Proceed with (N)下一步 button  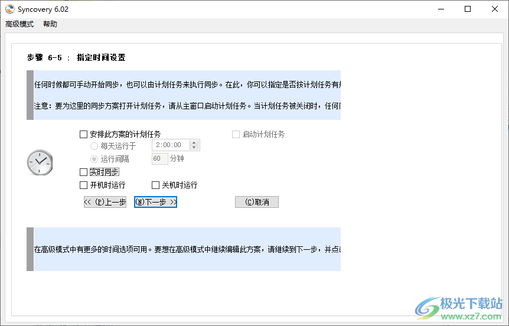pyautogui.click(x=155, y=202)
